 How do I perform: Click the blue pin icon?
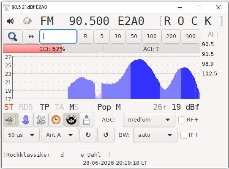tap(26, 120)
